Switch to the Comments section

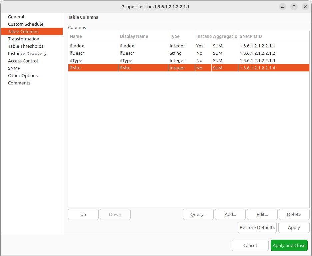coord(19,83)
